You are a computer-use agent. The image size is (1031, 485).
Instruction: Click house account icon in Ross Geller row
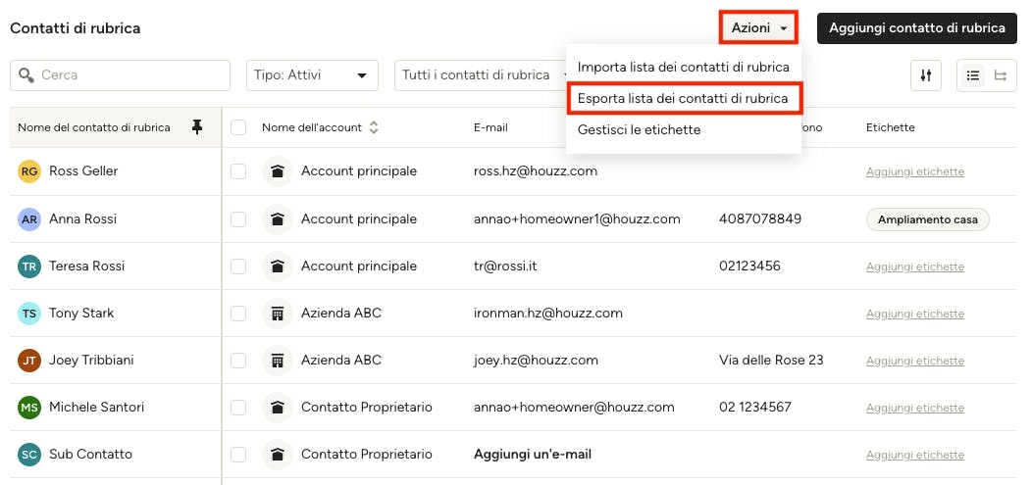[x=278, y=171]
